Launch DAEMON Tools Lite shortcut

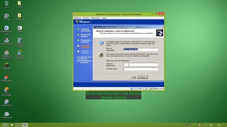pos(6,30)
